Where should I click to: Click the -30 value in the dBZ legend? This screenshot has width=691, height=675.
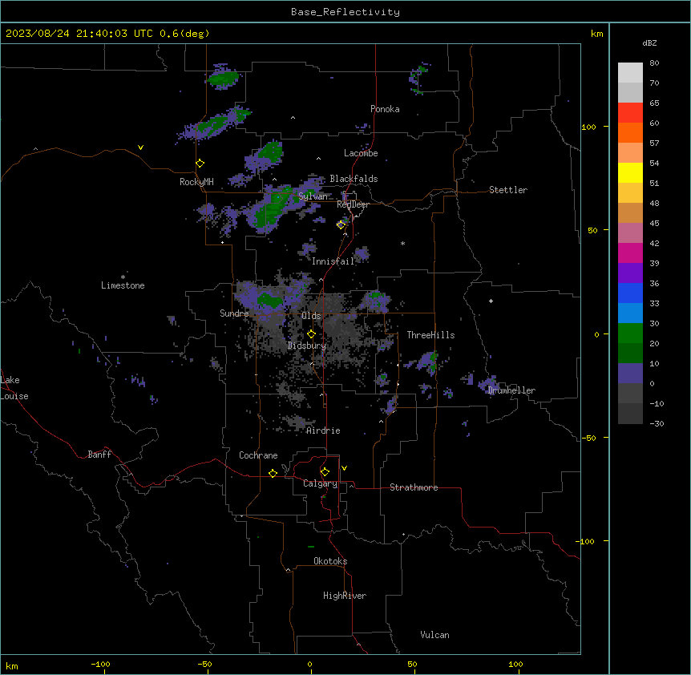657,423
